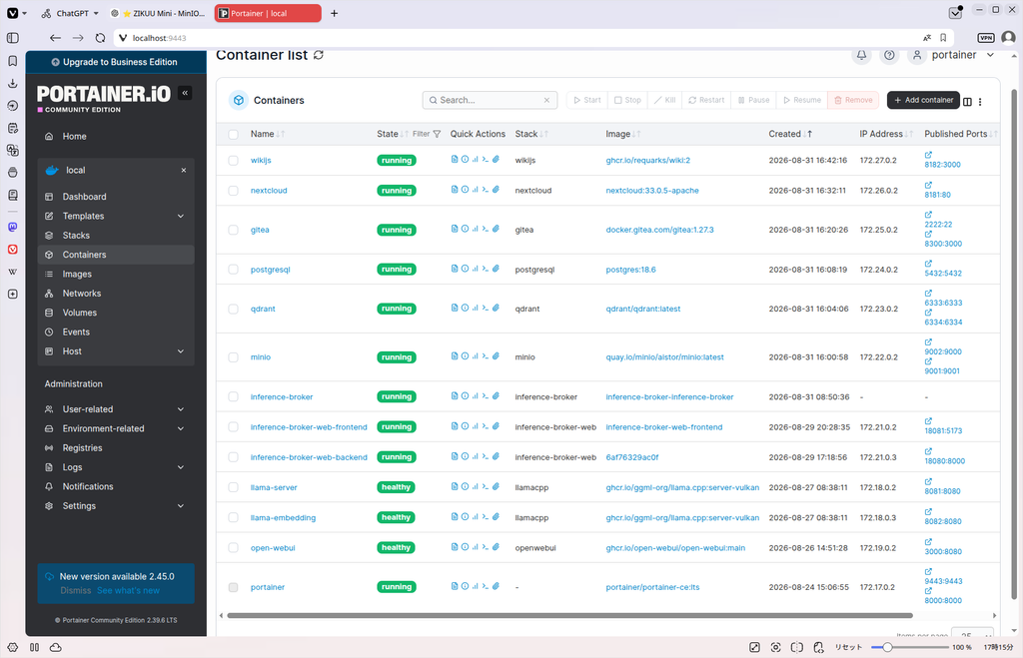This screenshot has height=658, width=1023.
Task: Click the table horizontal scrollbar
Action: click(569, 615)
